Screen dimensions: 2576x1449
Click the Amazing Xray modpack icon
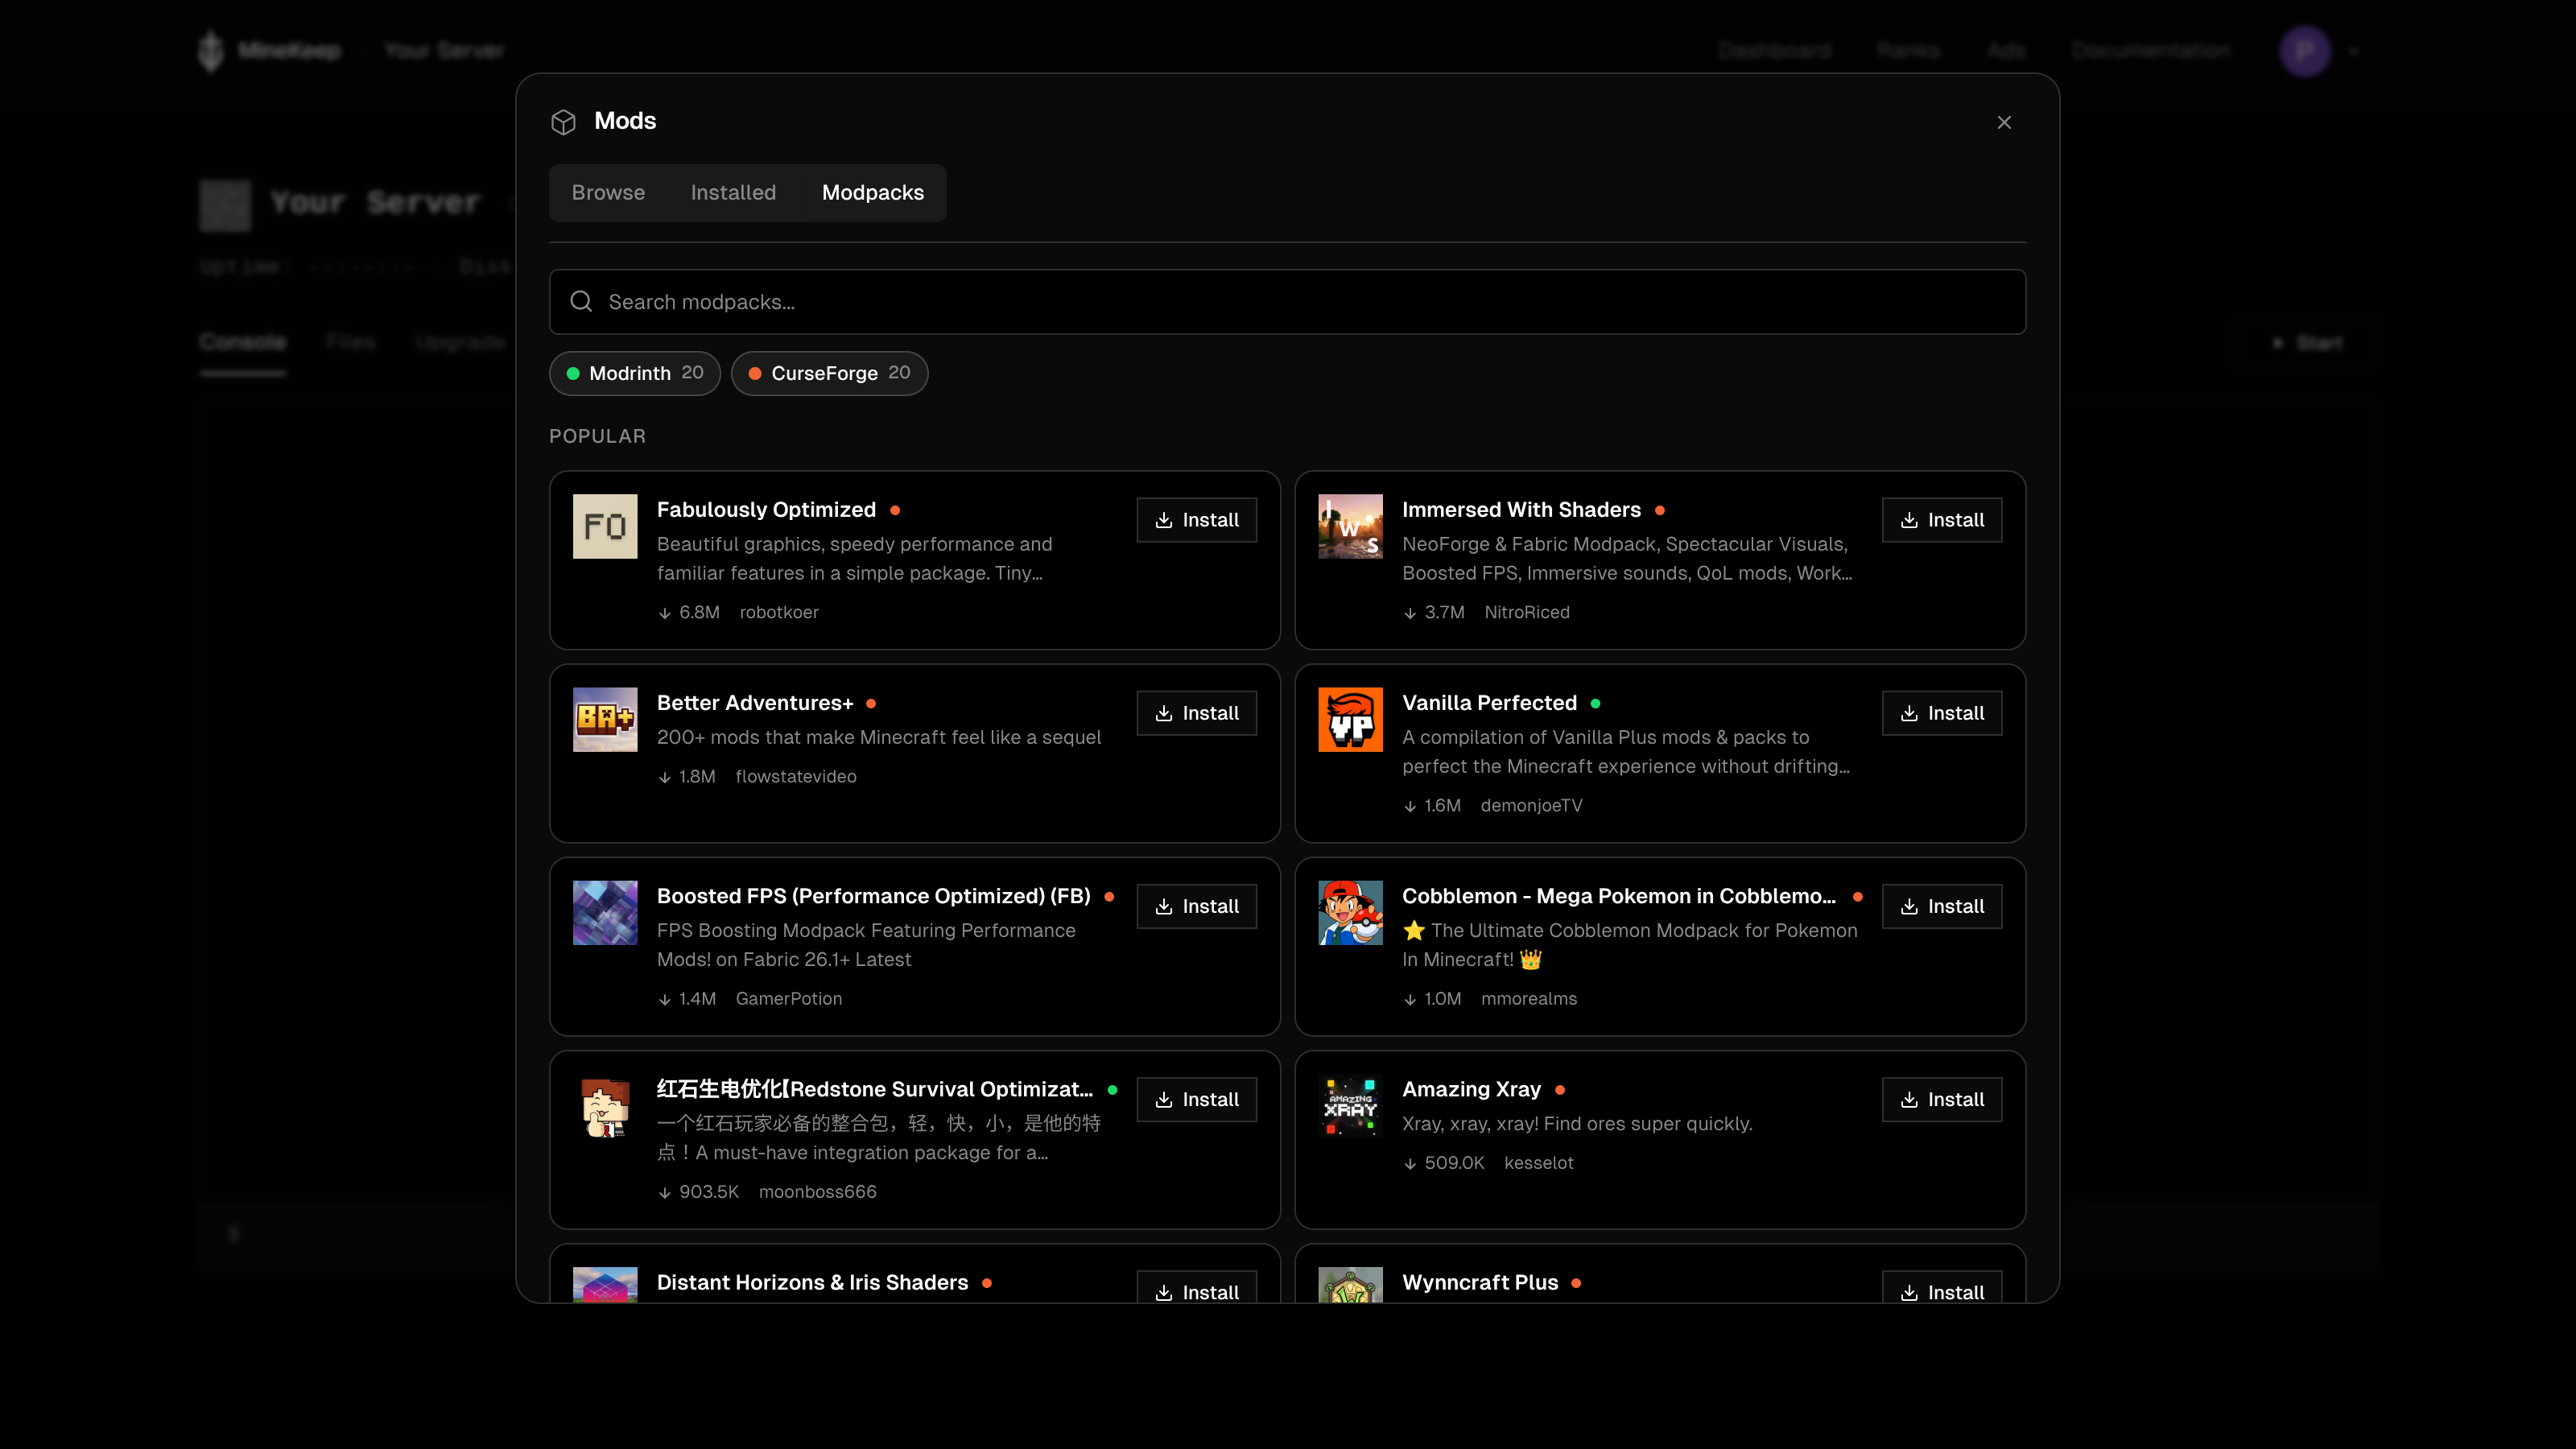pos(1350,1105)
